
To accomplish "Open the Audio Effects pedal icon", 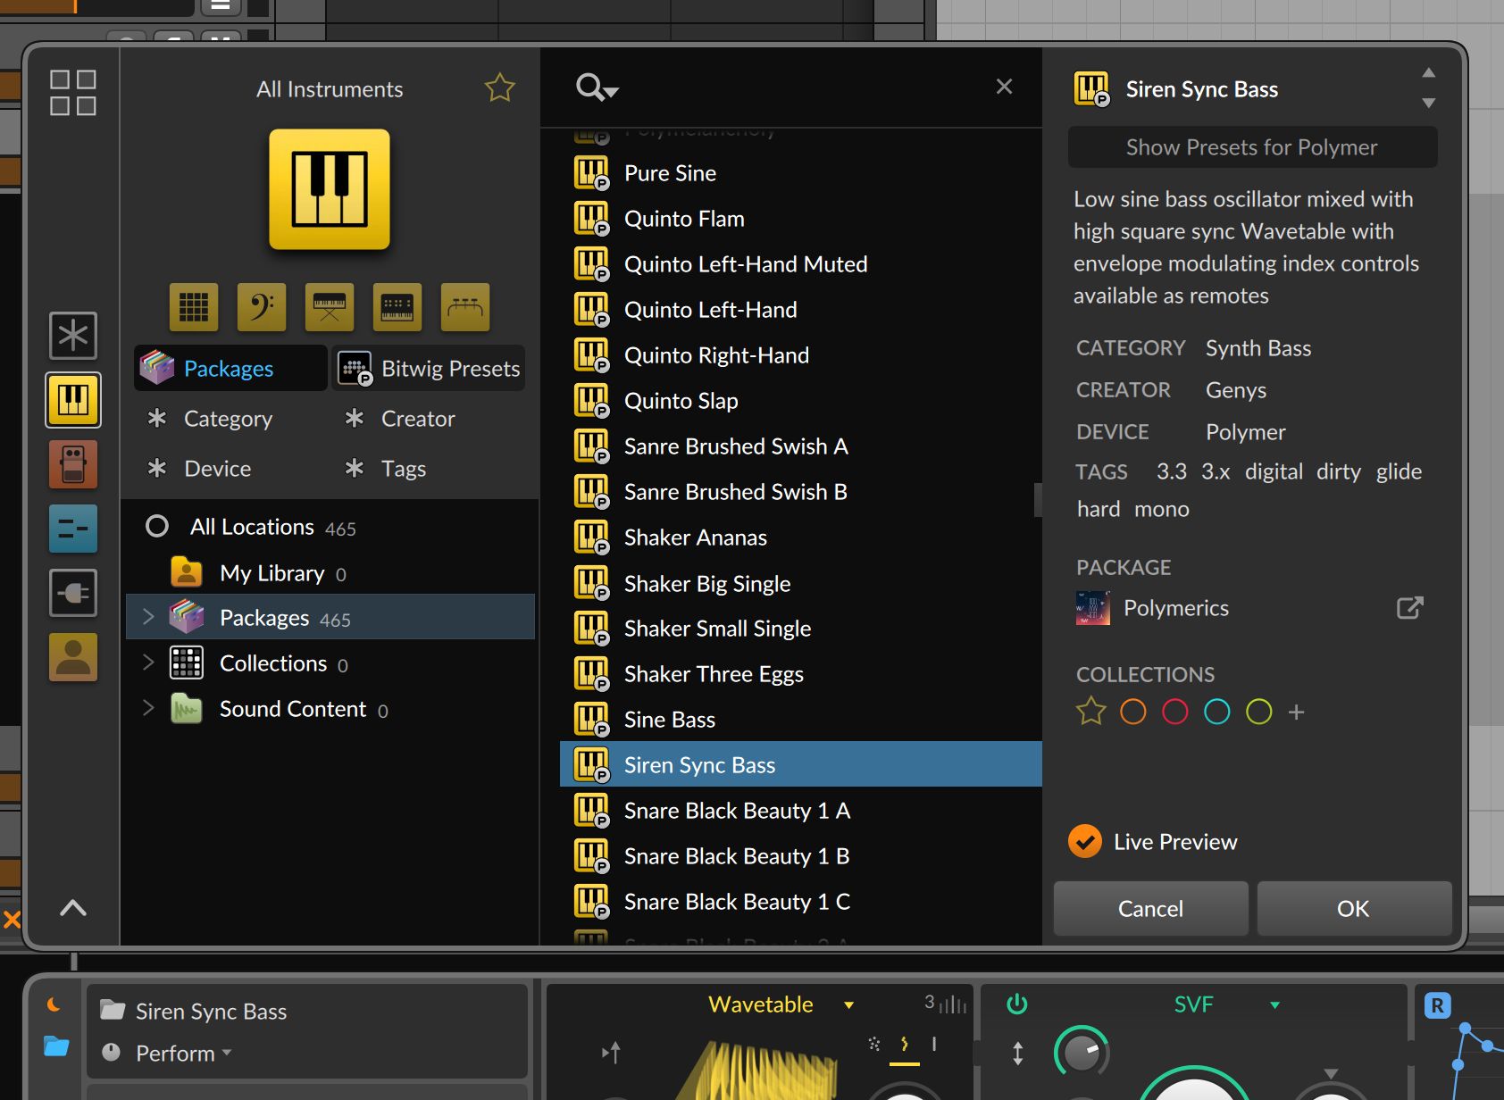I will 73,464.
